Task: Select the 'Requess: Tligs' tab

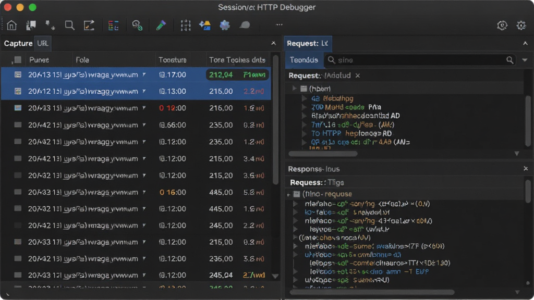Action: (317, 183)
